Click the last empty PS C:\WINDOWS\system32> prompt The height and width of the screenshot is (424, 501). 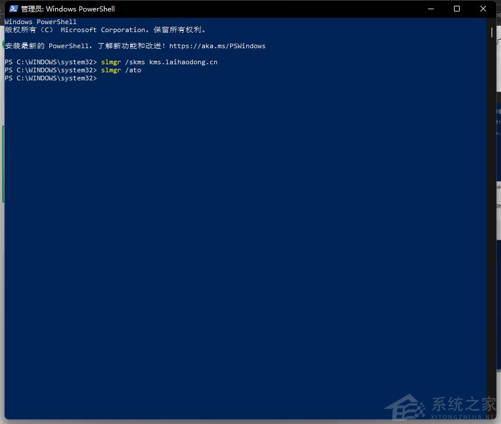point(51,78)
